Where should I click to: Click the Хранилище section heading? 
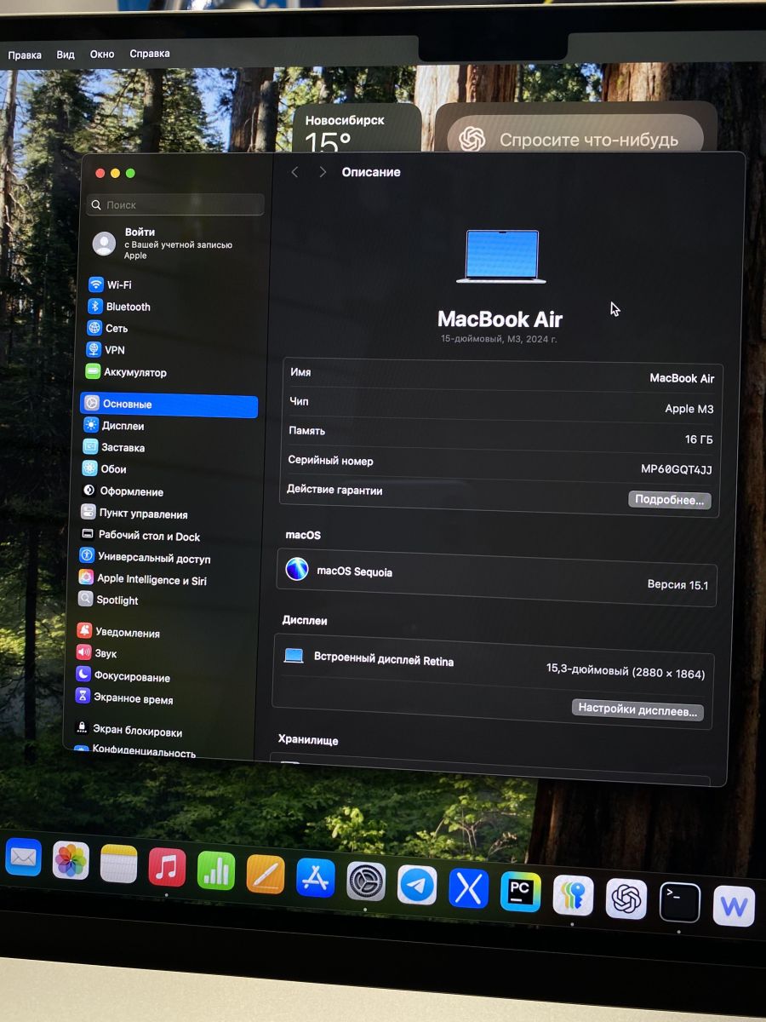click(308, 740)
